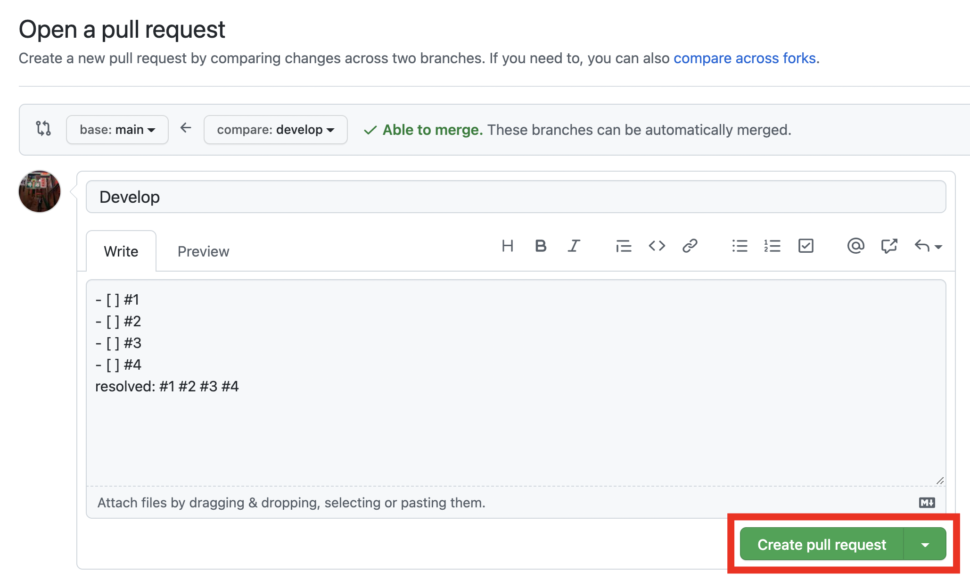Open the compare: develop branch dropdown

(x=275, y=130)
